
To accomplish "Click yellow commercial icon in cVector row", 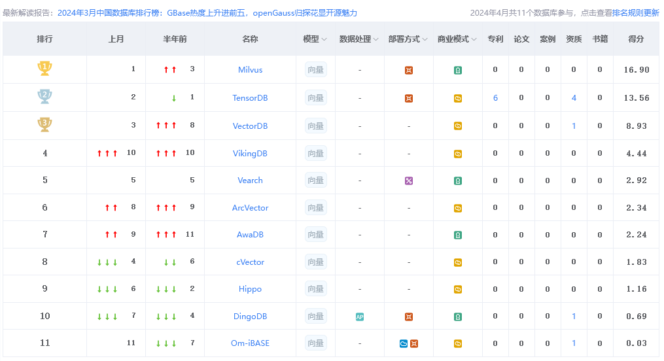I will pyautogui.click(x=458, y=262).
